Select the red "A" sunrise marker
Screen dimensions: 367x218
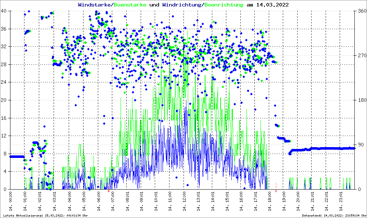(109, 191)
